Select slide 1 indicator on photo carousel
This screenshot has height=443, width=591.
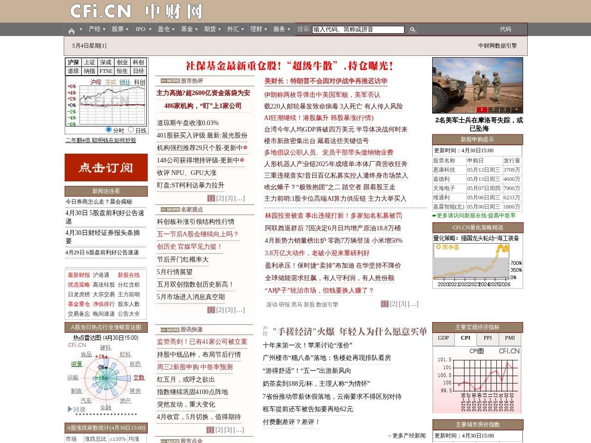(482, 110)
